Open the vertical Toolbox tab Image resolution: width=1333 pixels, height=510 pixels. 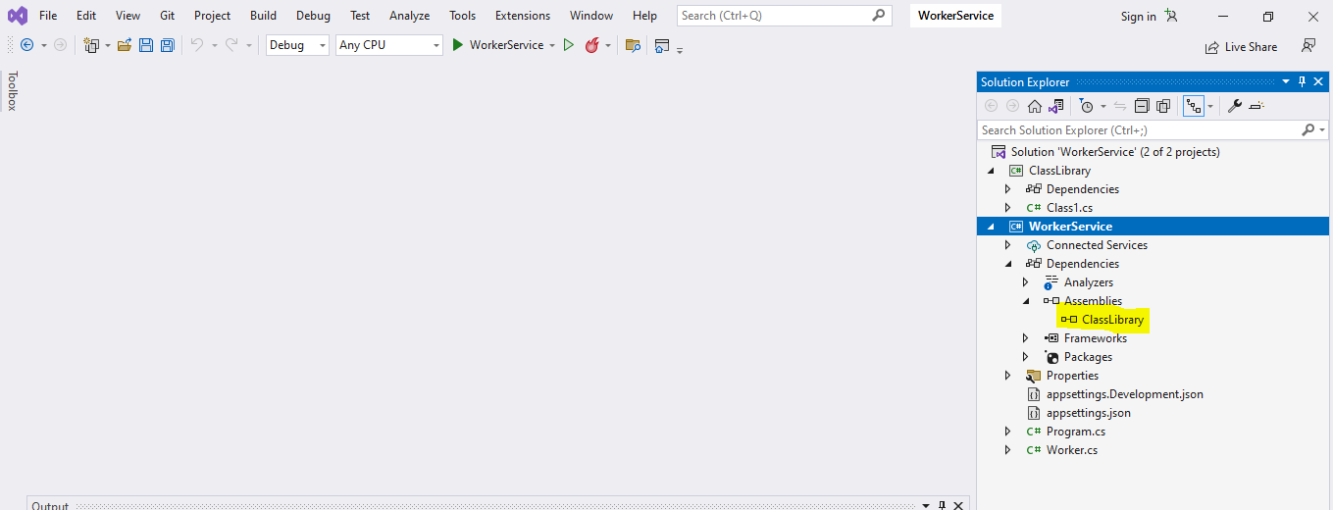(x=12, y=91)
